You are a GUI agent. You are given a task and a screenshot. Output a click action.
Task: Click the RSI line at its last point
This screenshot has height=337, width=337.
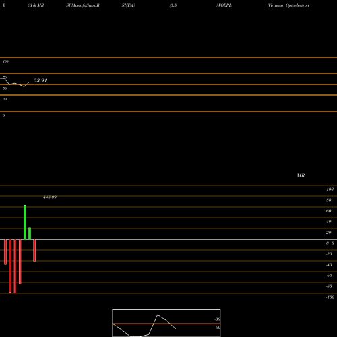pos(29,82)
